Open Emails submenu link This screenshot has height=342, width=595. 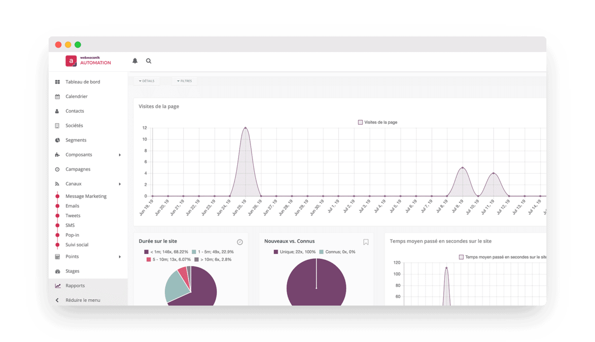pyautogui.click(x=72, y=206)
